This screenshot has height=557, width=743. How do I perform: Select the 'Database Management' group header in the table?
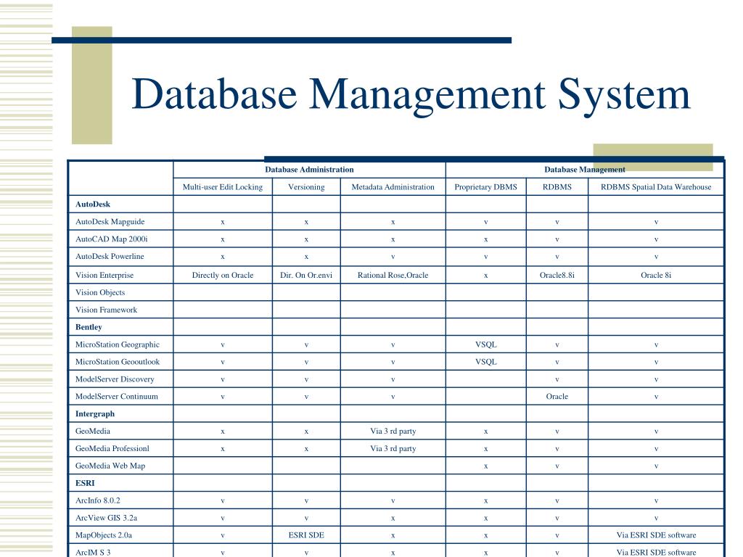point(585,170)
